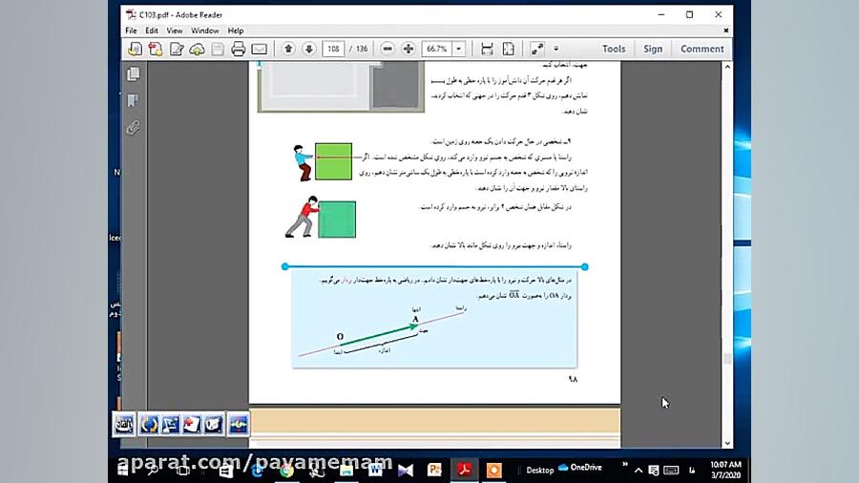Viewport: 859px width, 483px height.
Task: Show hidden tray icons chevron
Action: [x=639, y=470]
